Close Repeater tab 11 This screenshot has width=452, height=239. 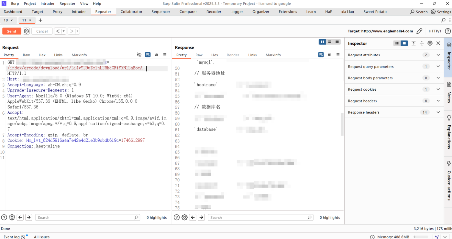[30, 20]
